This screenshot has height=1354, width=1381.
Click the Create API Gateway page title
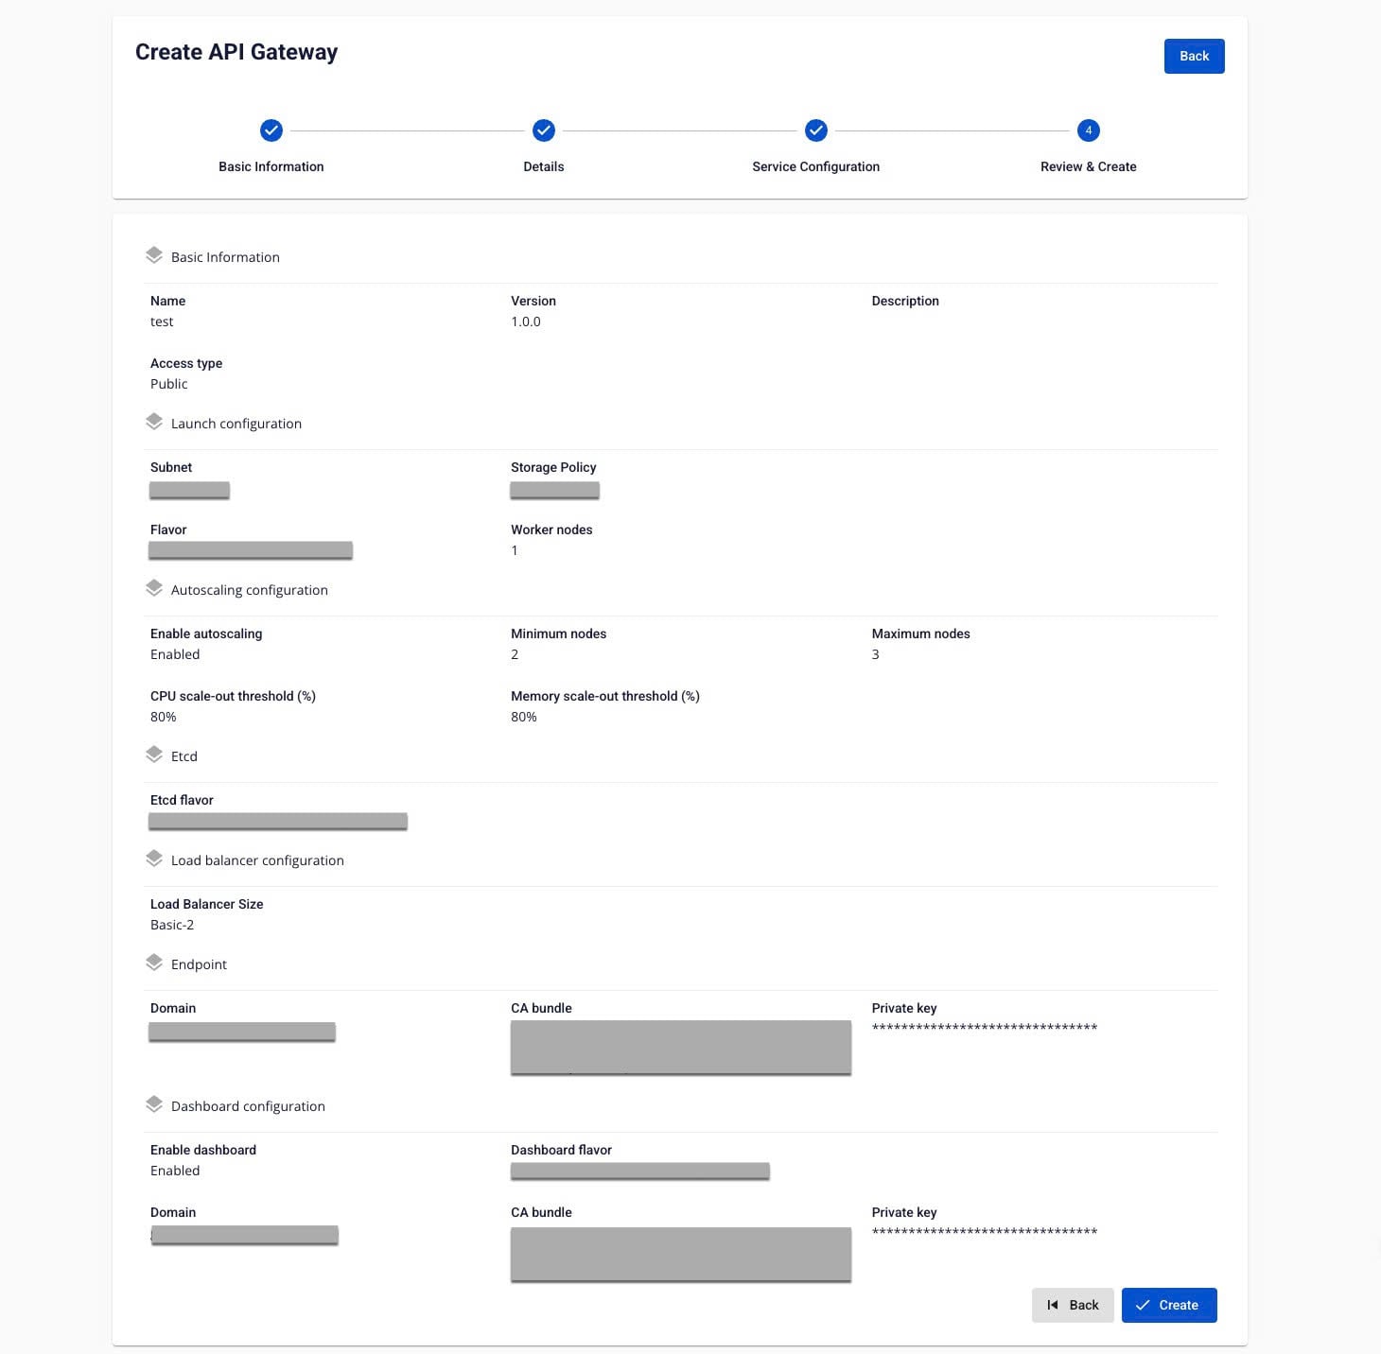236,52
